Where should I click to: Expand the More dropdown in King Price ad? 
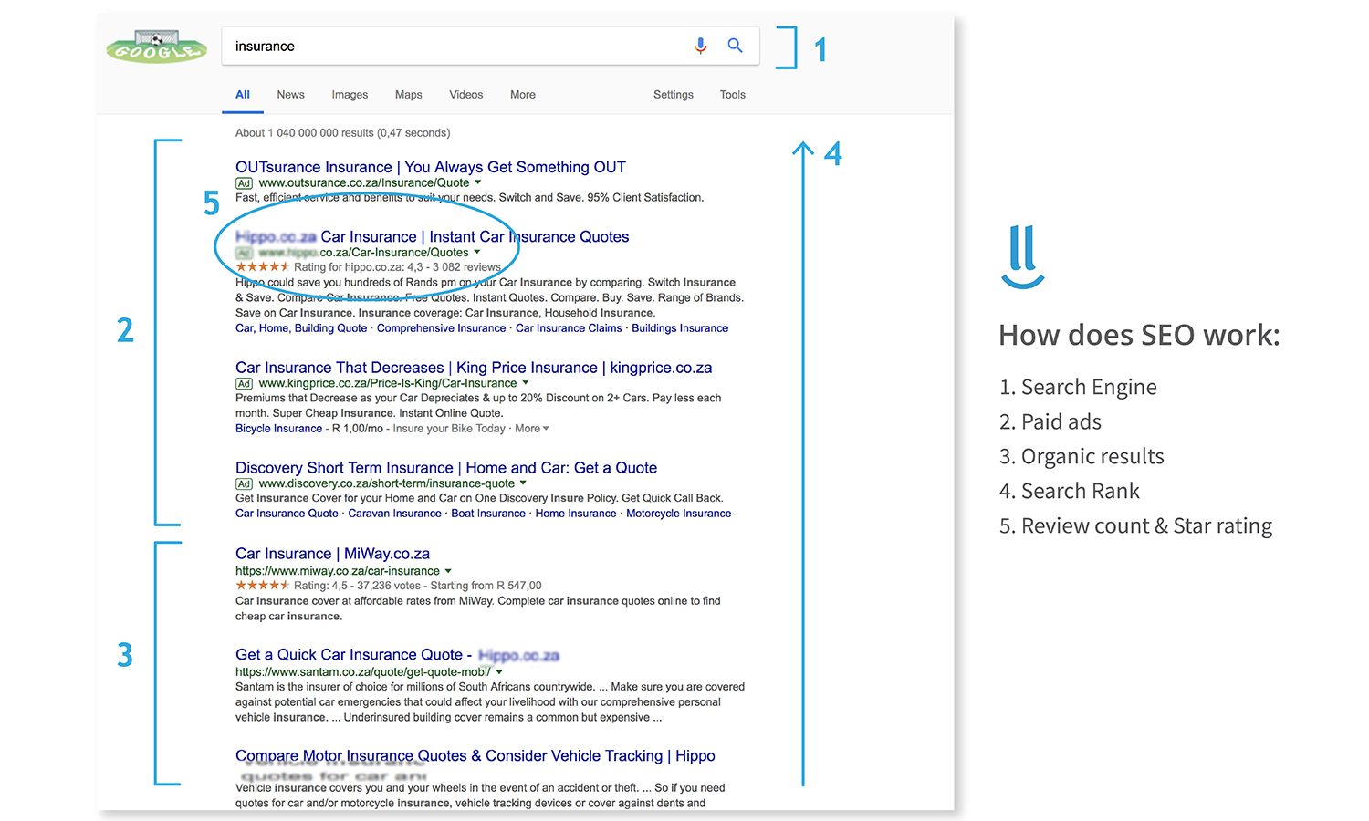point(532,429)
